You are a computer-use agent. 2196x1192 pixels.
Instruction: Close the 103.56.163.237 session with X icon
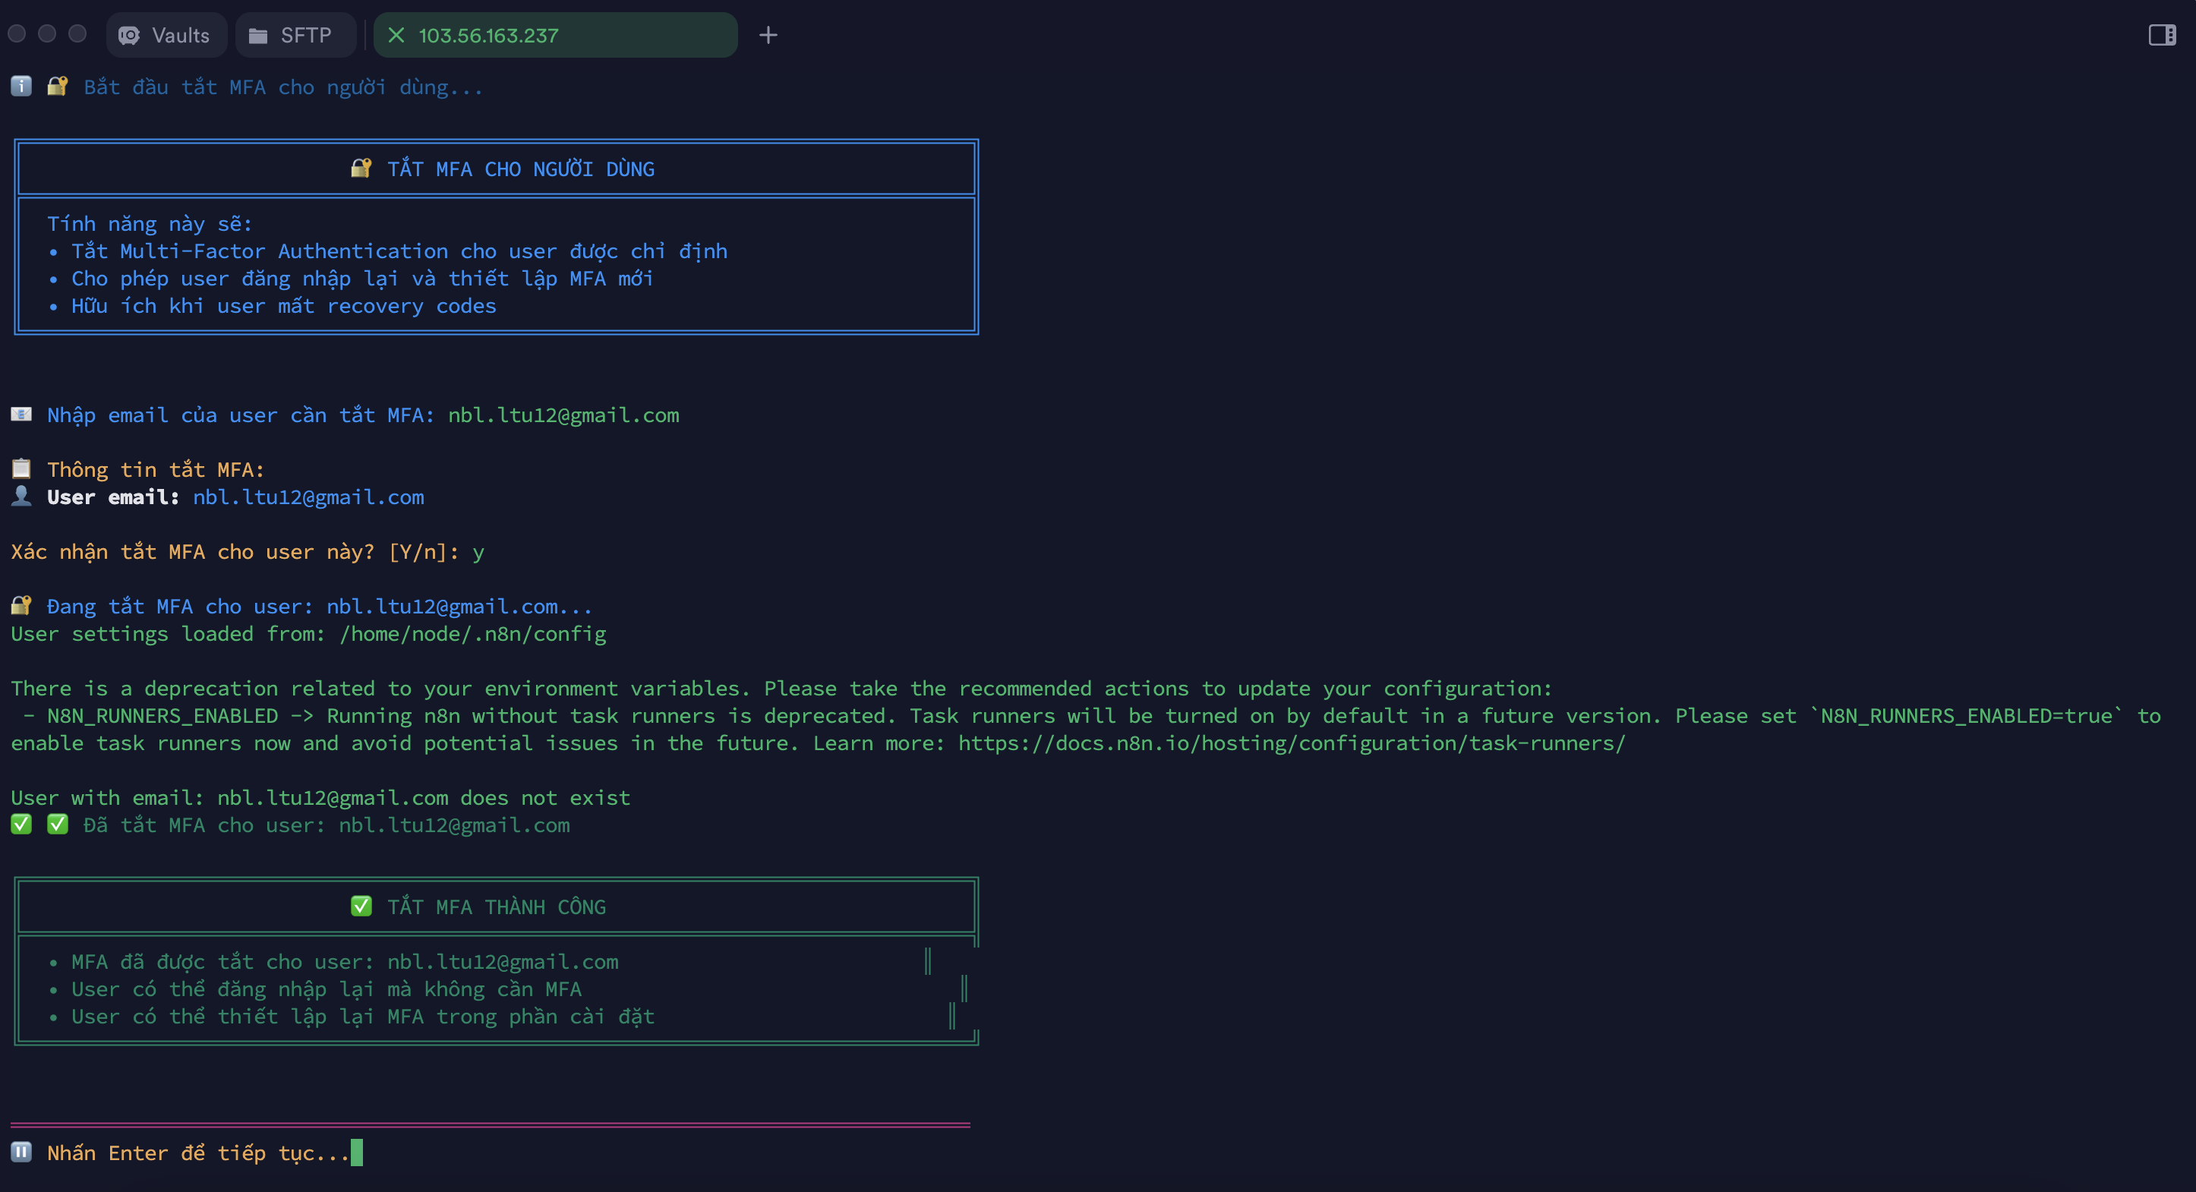coord(396,35)
